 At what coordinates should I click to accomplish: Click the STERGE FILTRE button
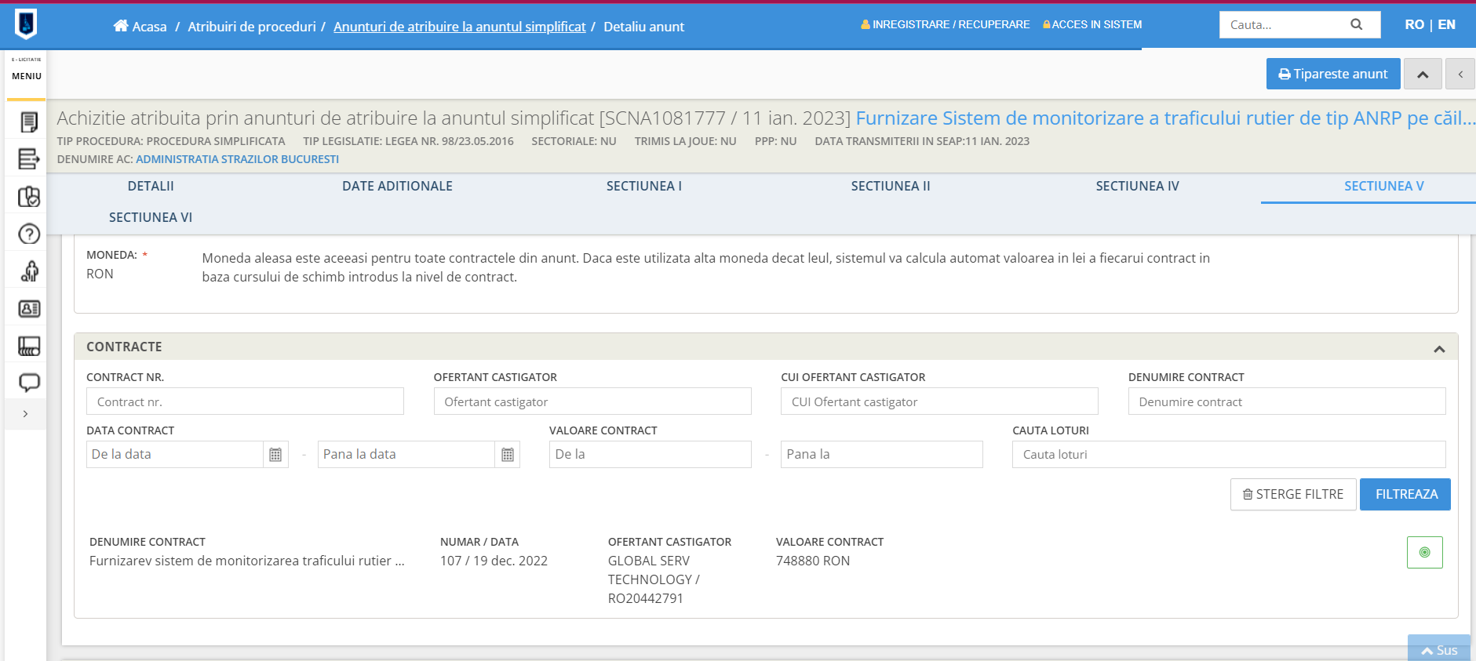tap(1292, 495)
